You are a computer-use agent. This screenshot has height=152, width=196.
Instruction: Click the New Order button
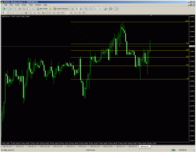click(x=42, y=9)
